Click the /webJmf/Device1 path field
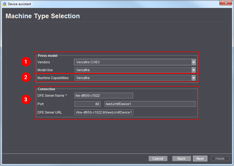 [150, 104]
